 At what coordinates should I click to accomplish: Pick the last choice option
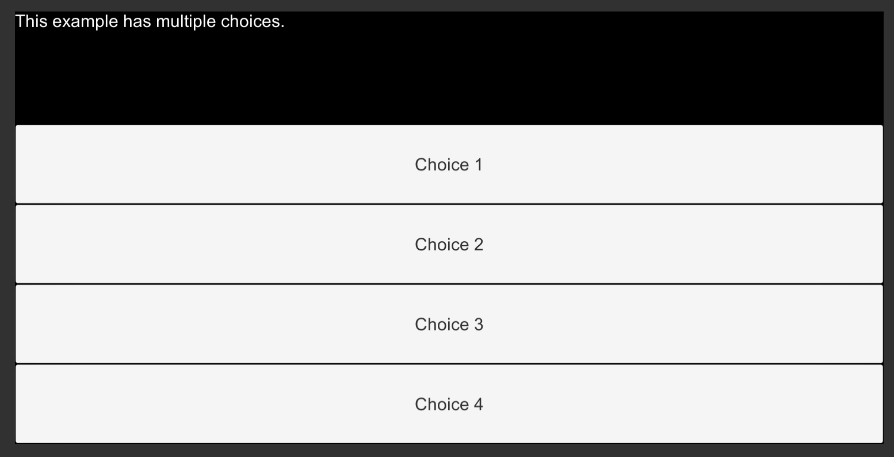(449, 404)
